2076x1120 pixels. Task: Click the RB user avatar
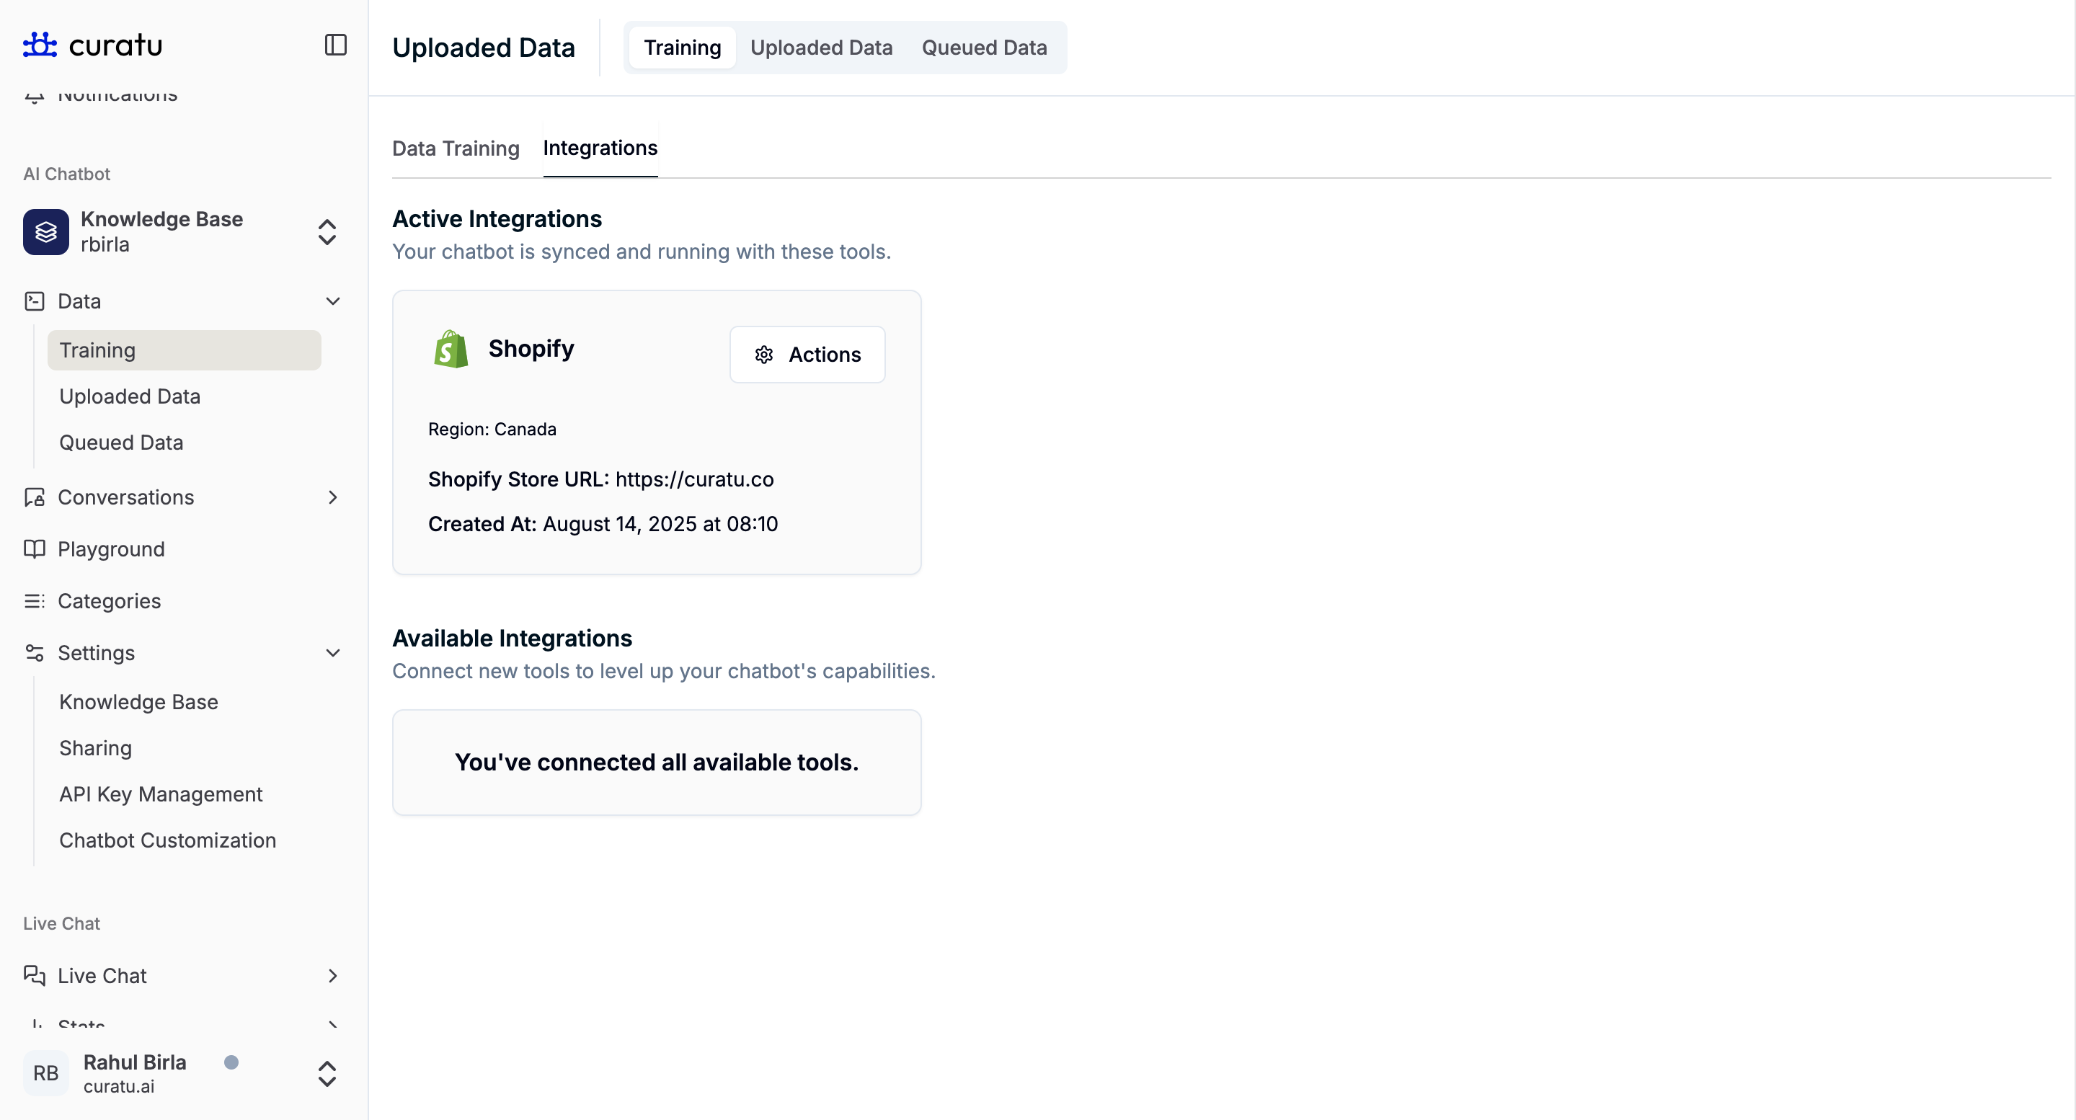pos(45,1072)
